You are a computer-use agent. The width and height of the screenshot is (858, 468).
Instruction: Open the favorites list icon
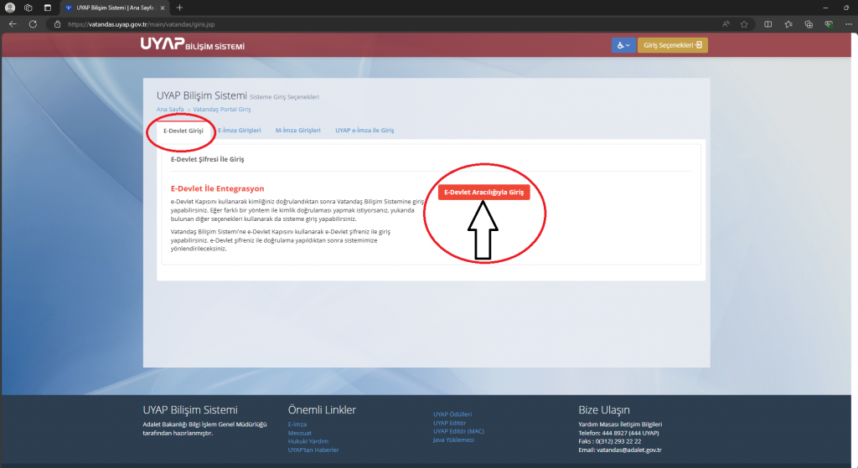[x=788, y=24]
